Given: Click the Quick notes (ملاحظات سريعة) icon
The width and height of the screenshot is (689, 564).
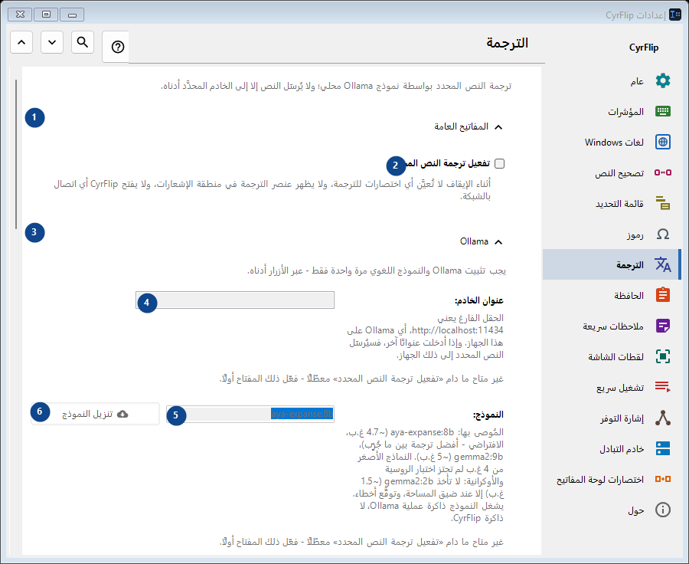Looking at the screenshot, I should [663, 326].
